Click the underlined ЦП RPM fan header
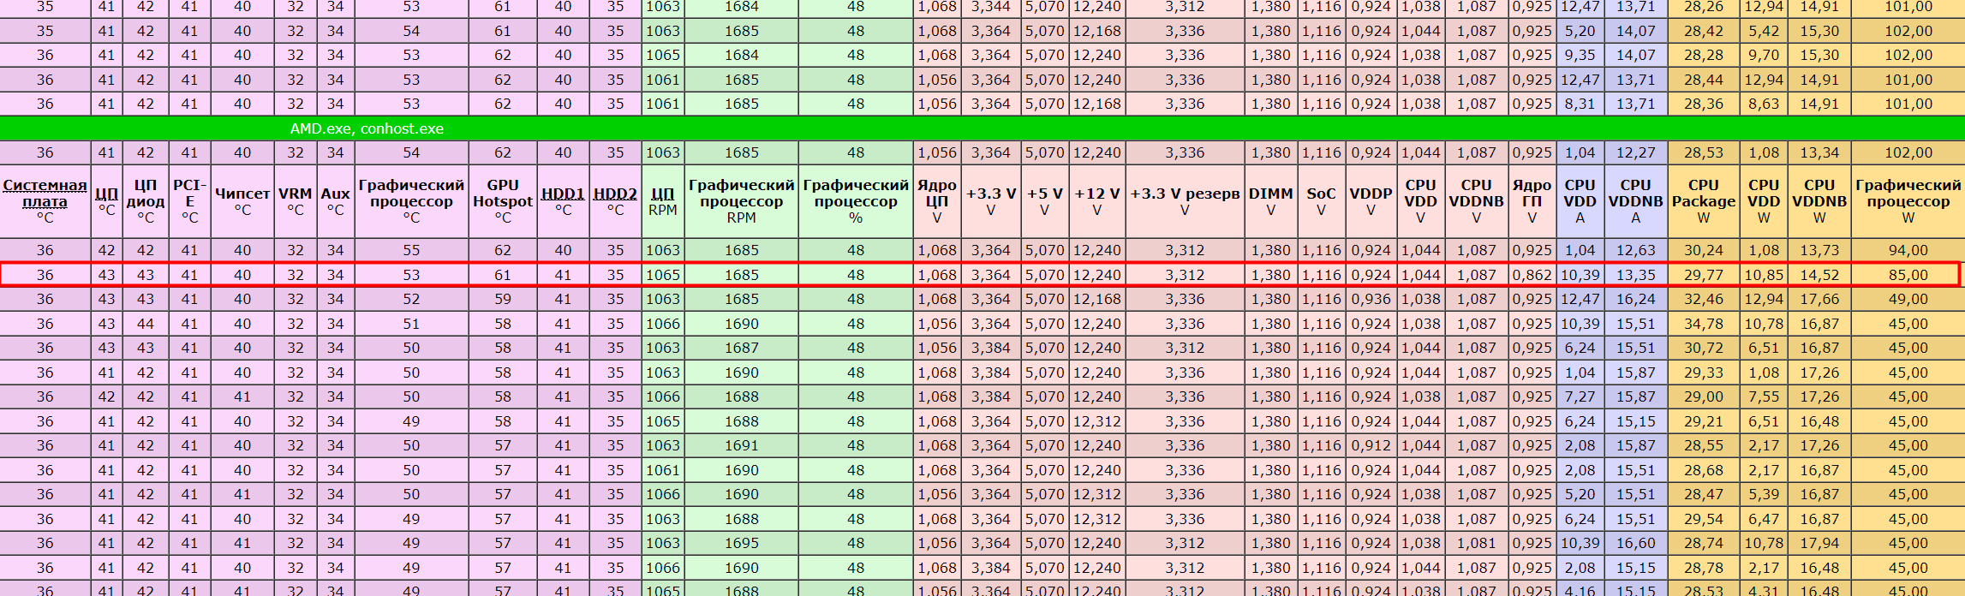This screenshot has height=596, width=1965. pyautogui.click(x=662, y=194)
